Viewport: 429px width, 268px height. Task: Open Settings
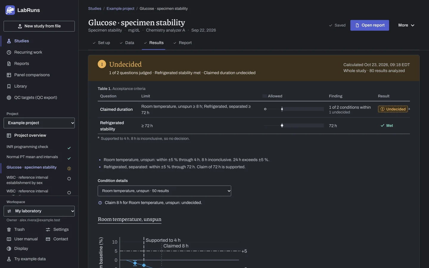tap(61, 230)
